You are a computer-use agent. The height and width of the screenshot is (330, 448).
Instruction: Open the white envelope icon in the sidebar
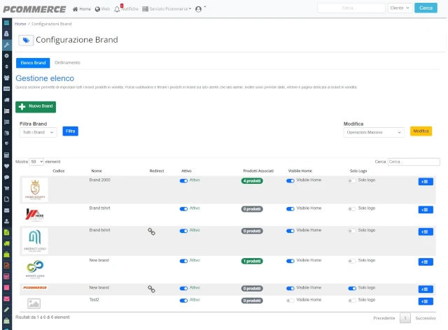point(6,210)
